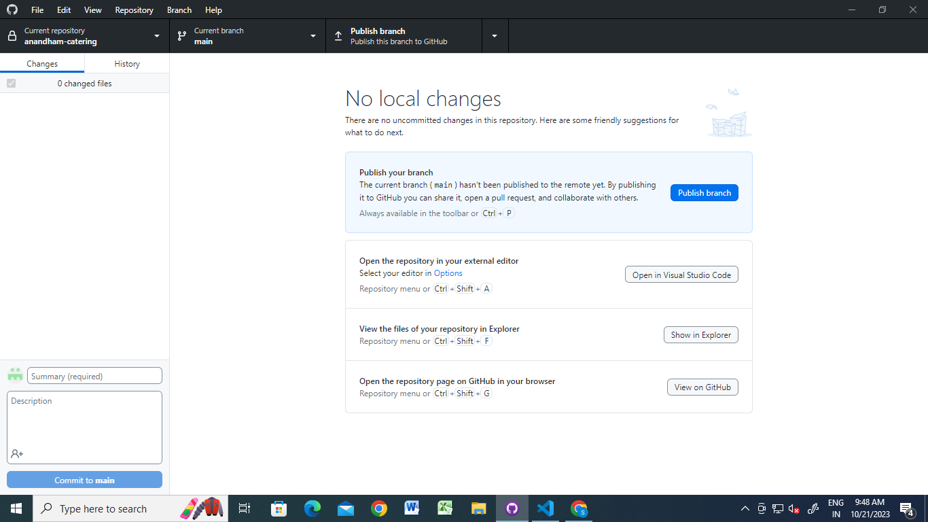Open Visual Studio Code from the taskbar
928x522 pixels.
[545, 508]
